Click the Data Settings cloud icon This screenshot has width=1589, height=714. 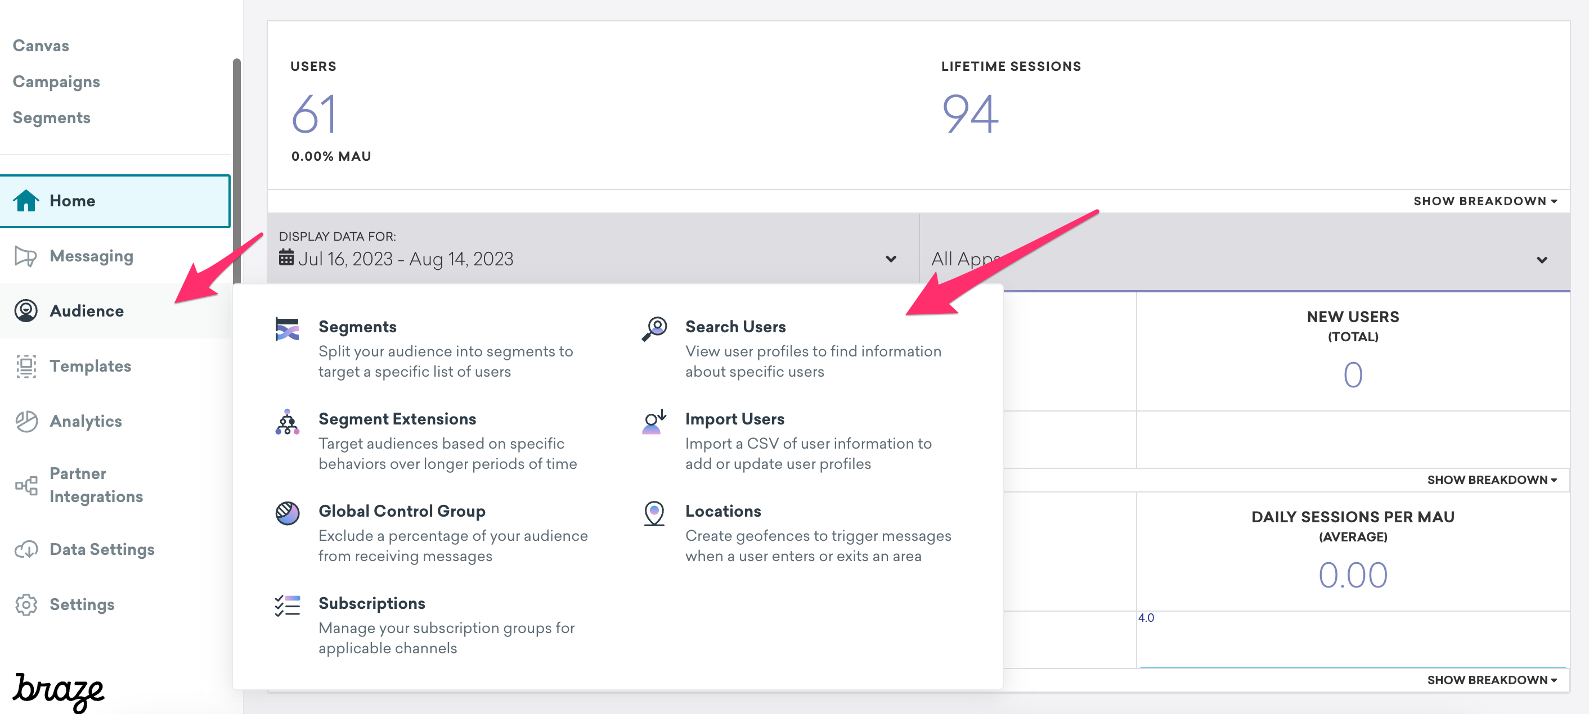[x=26, y=549]
